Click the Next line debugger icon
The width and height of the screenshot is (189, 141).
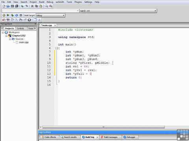(x=12, y=20)
